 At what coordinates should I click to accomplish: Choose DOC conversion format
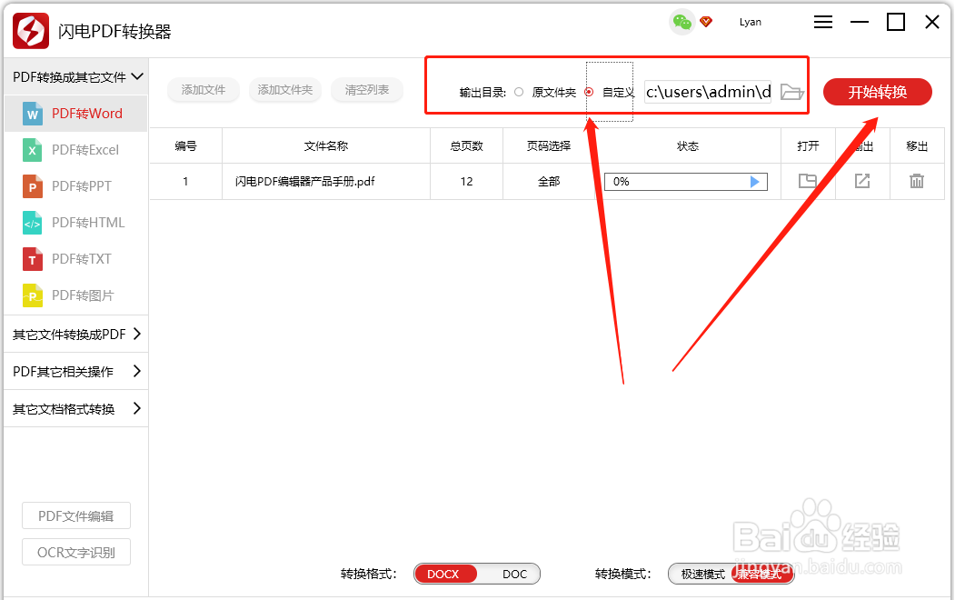point(514,574)
